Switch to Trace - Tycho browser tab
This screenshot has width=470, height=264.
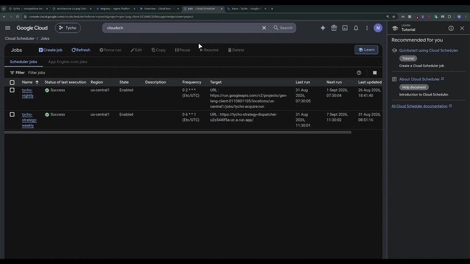247,9
